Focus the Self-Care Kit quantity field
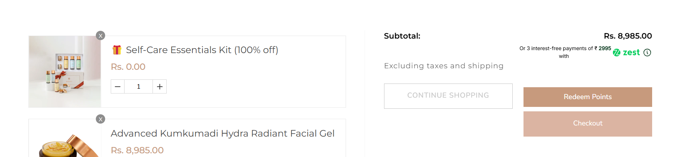 (x=139, y=86)
